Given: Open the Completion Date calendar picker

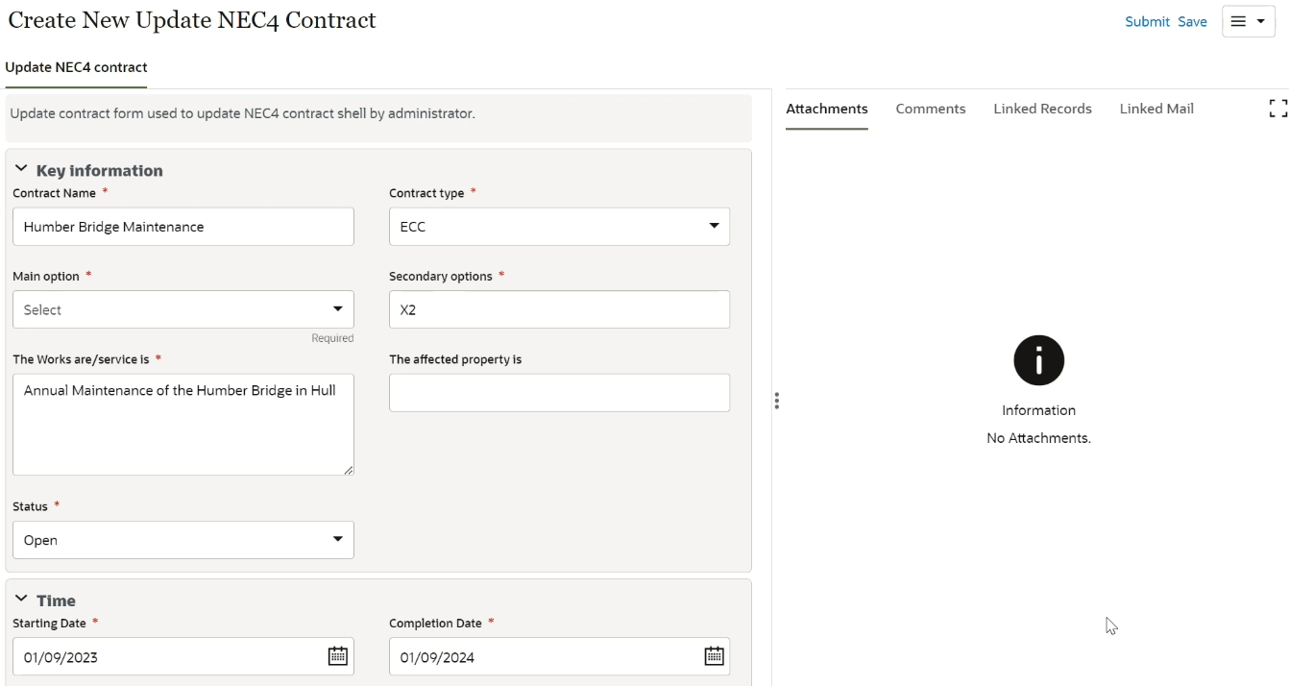Looking at the screenshot, I should pos(714,656).
